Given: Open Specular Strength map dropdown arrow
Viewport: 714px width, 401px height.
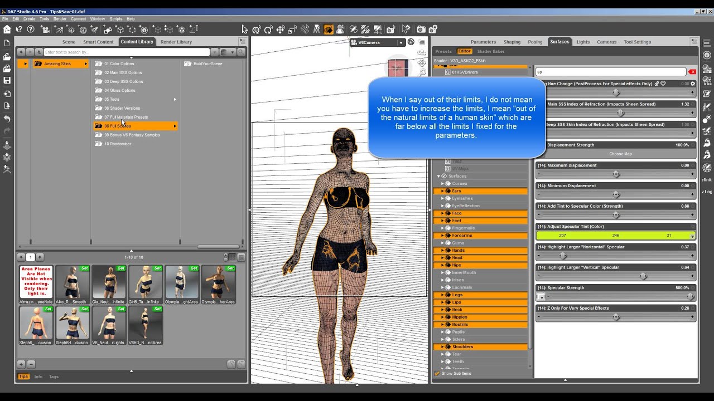Looking at the screenshot, I should coord(541,297).
